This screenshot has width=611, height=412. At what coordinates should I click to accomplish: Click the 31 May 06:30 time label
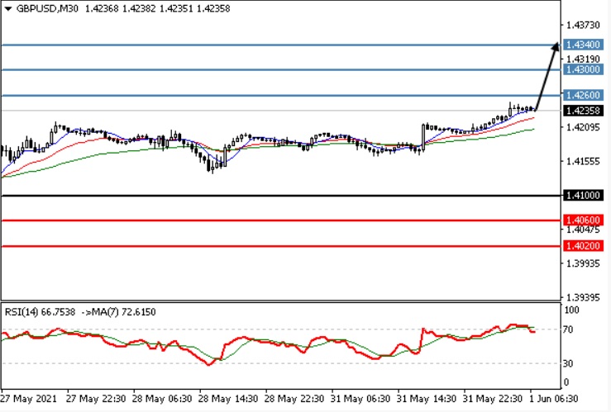360,399
